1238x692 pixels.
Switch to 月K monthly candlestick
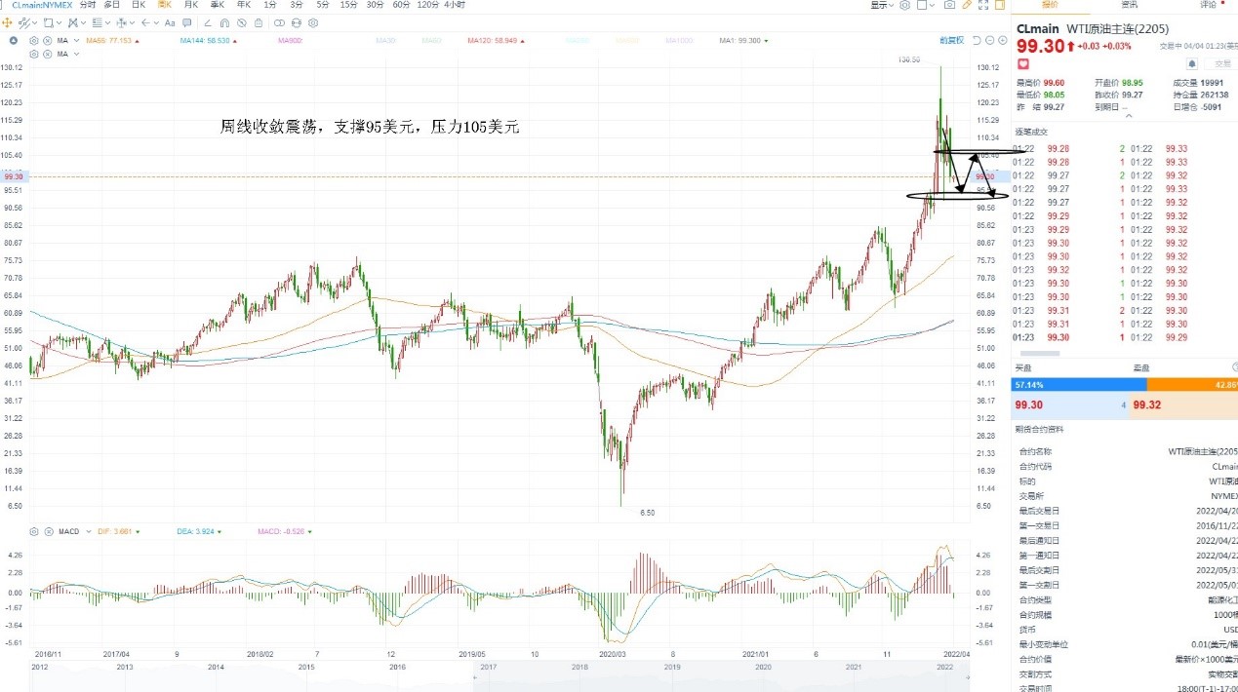click(190, 5)
